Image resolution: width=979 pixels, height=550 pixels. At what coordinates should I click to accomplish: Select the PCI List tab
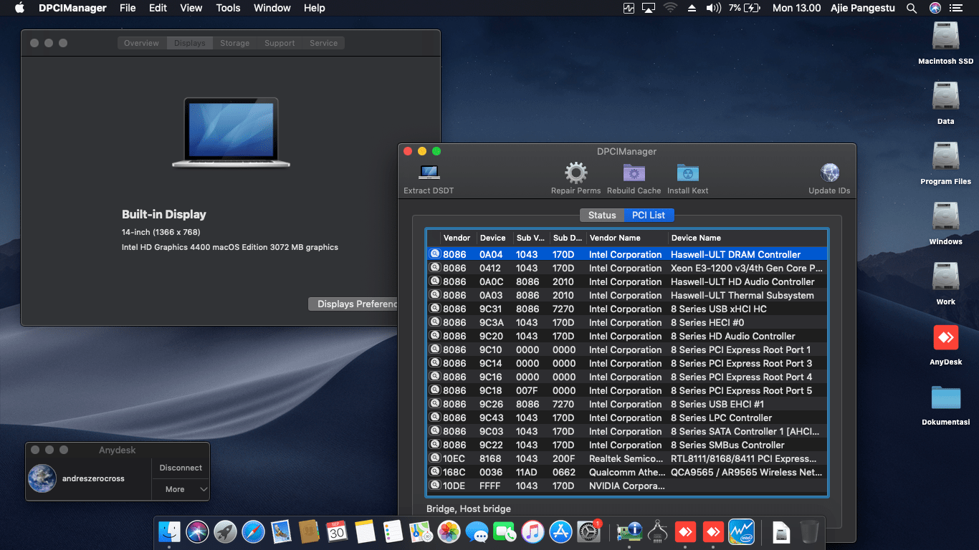(x=649, y=215)
